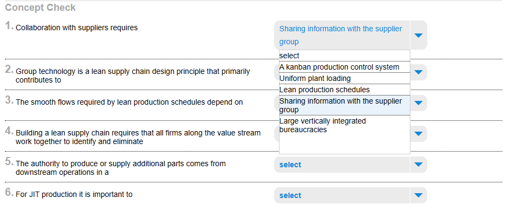Click question 5 text about authority to produce

point(121,168)
